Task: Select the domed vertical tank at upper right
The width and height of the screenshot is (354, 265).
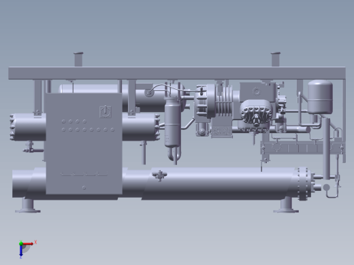Action: pos(320,97)
